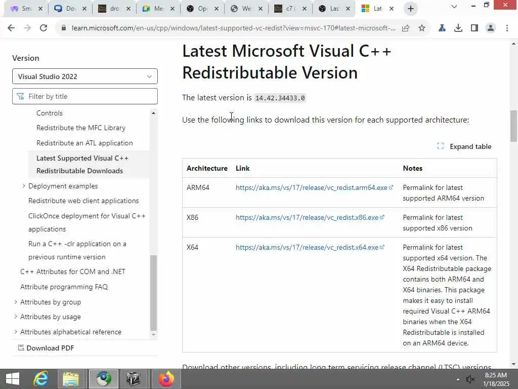This screenshot has height=389, width=518.
Task: Click the Expand table button
Action: [464, 146]
